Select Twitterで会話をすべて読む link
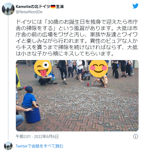 coord(40,146)
